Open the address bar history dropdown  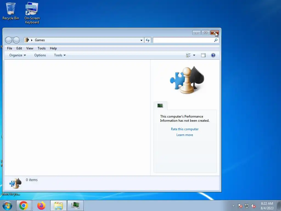click(141, 40)
